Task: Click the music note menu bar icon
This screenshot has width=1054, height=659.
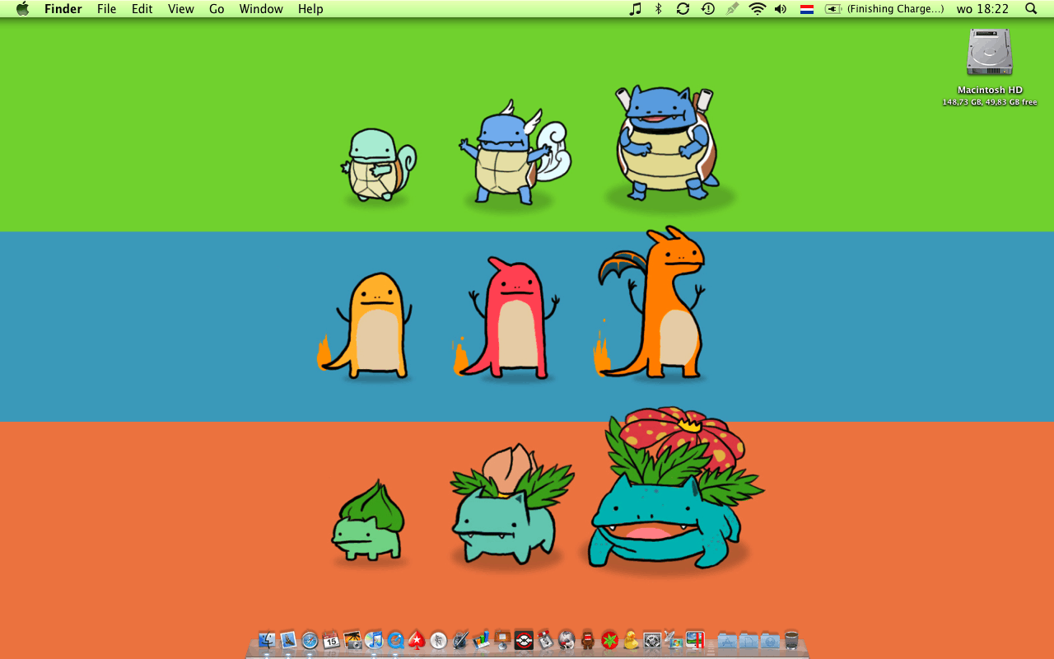Action: click(x=635, y=9)
